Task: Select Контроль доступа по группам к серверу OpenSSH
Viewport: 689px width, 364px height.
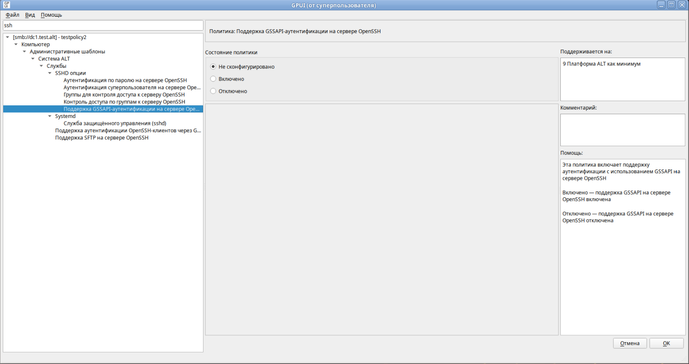Action: [124, 102]
